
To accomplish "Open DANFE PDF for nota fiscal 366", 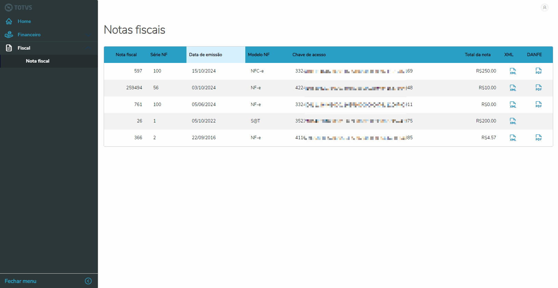I will [538, 138].
